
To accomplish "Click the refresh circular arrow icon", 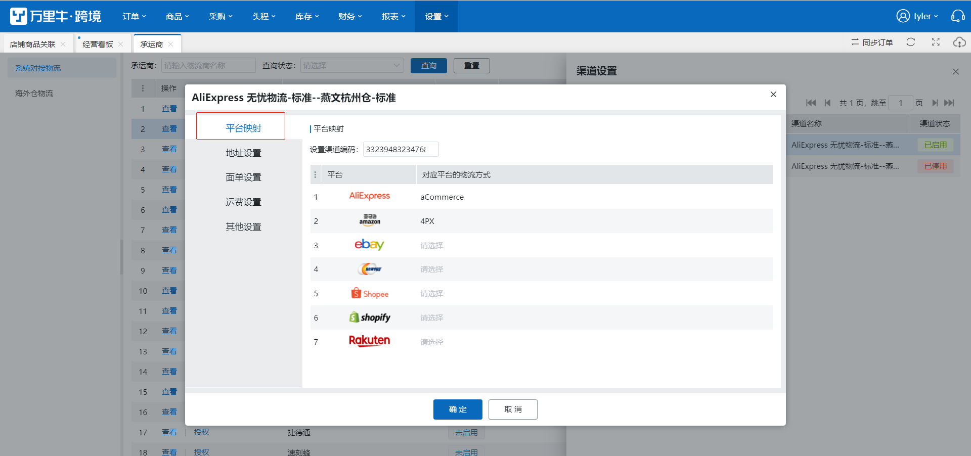I will (x=911, y=42).
